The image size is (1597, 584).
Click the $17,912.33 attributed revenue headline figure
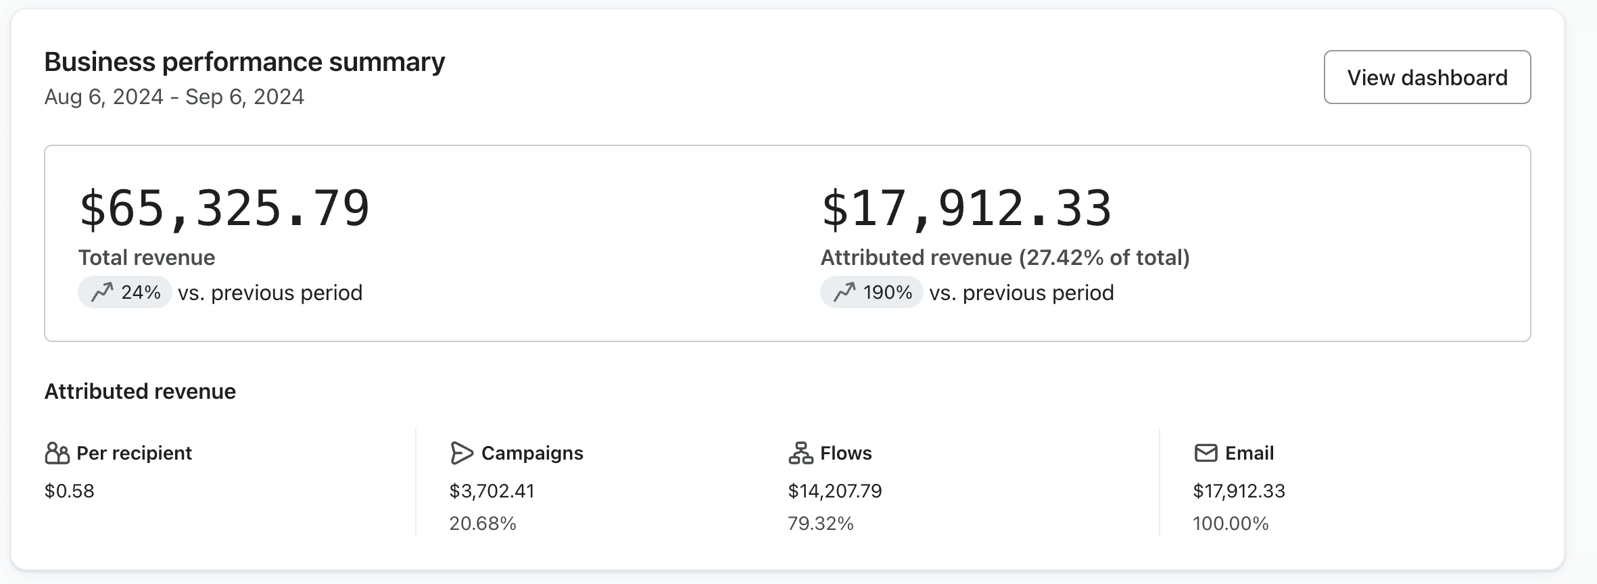coord(966,208)
